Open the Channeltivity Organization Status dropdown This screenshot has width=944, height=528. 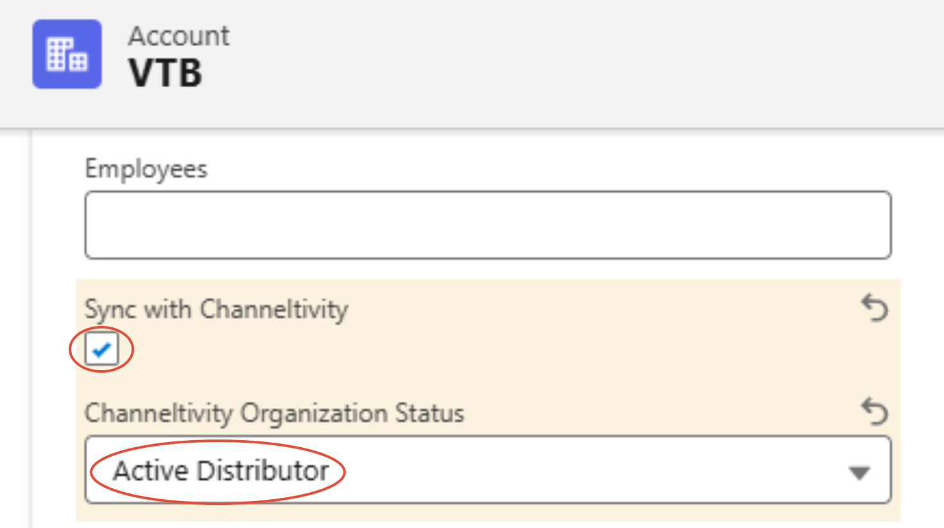[488, 470]
